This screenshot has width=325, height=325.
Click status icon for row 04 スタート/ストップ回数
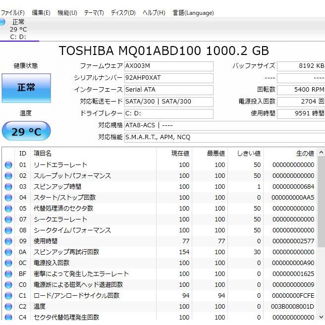[8, 198]
